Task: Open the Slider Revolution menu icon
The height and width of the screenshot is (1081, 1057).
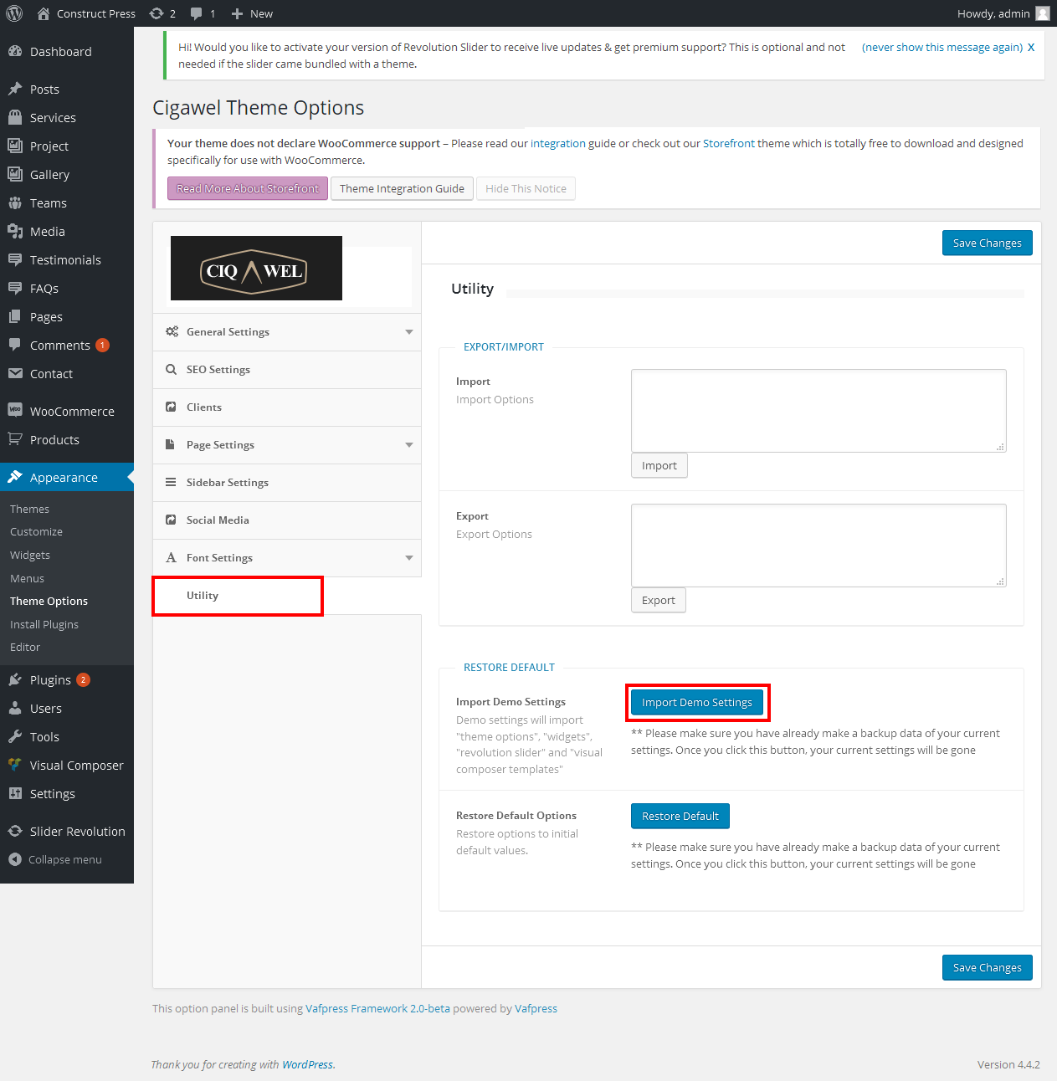Action: [15, 831]
